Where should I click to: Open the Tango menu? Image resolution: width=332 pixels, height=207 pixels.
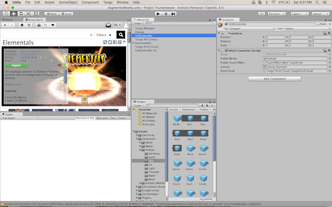tap(108, 2)
